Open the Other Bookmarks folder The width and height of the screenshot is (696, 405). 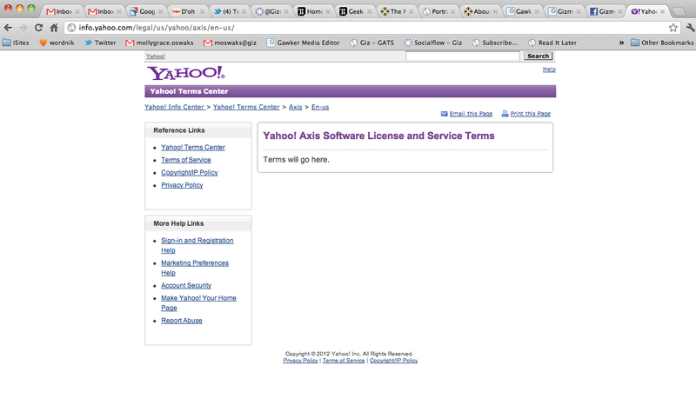pyautogui.click(x=662, y=43)
